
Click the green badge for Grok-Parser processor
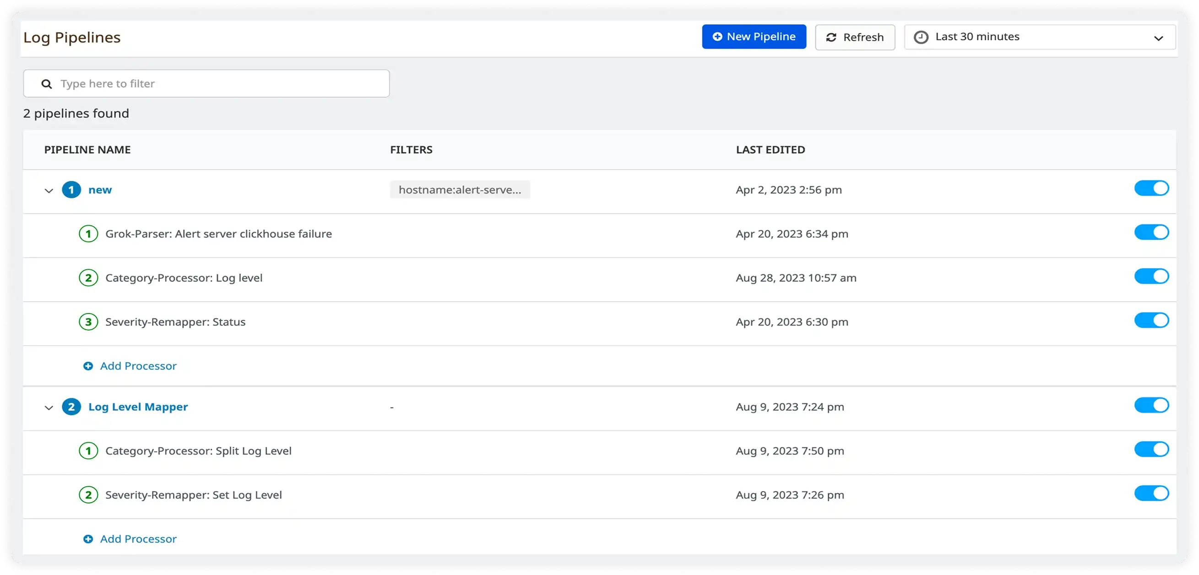point(88,233)
